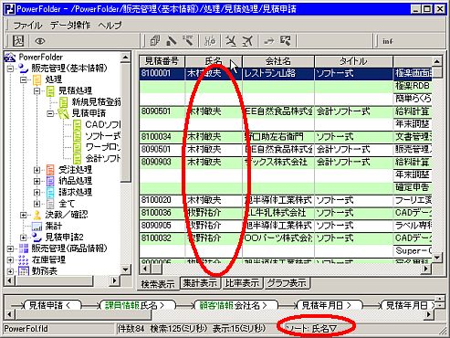
Task: Select the CADソフト tree item
Action: (x=103, y=124)
